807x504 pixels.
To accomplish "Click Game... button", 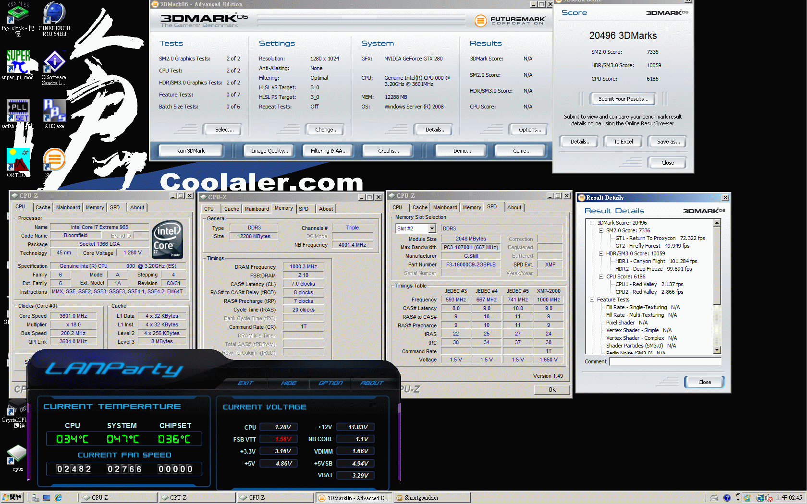I will (x=522, y=151).
